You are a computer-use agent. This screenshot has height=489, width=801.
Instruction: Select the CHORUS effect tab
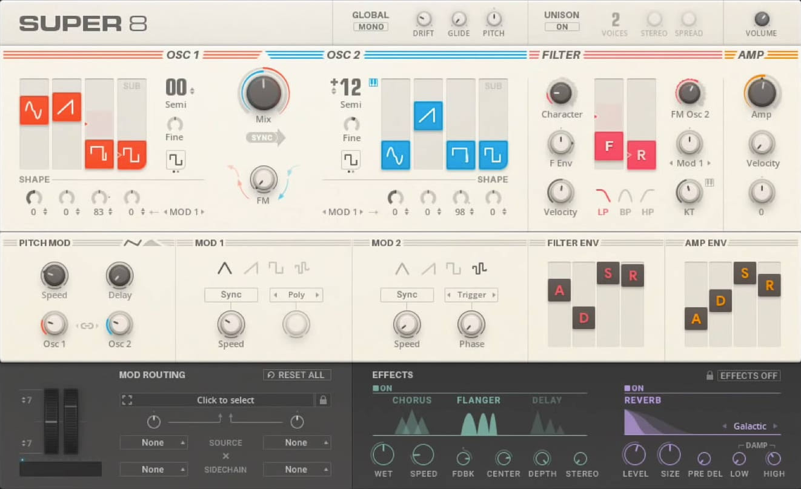[x=412, y=401]
